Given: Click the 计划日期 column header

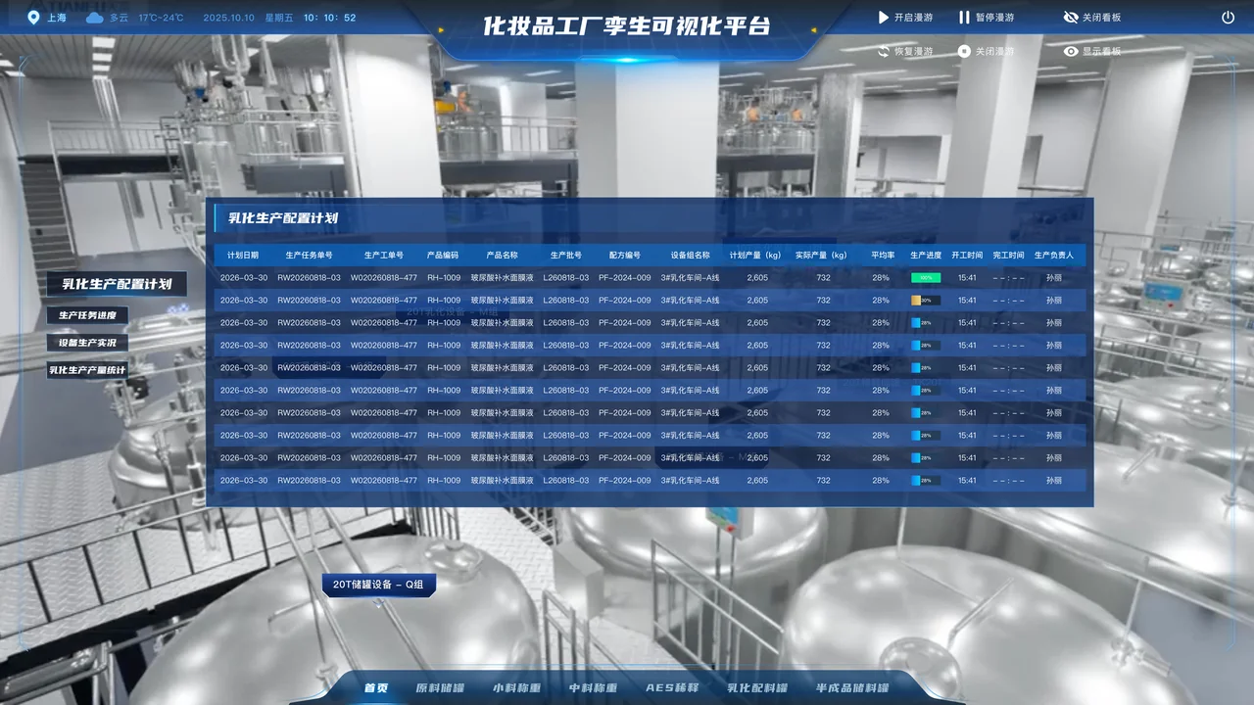Looking at the screenshot, I should point(243,256).
